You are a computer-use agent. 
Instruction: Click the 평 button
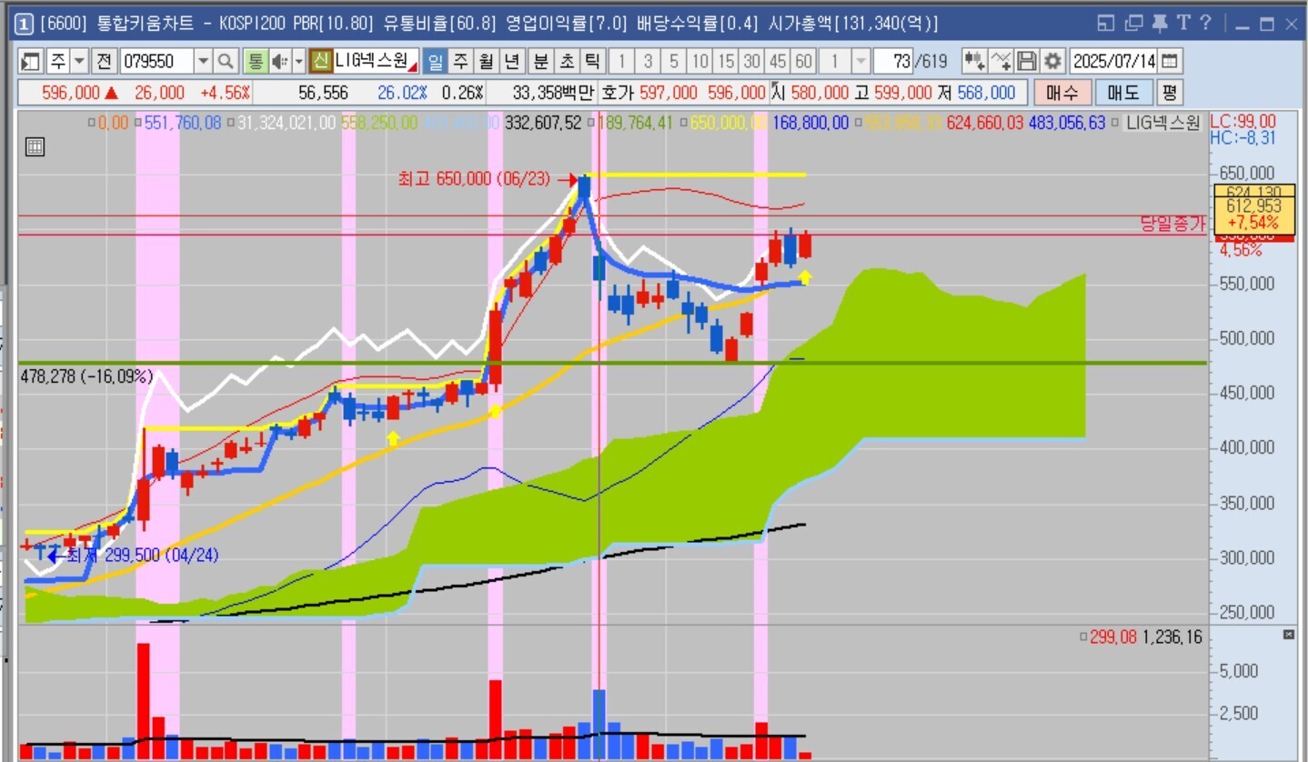click(x=1169, y=93)
